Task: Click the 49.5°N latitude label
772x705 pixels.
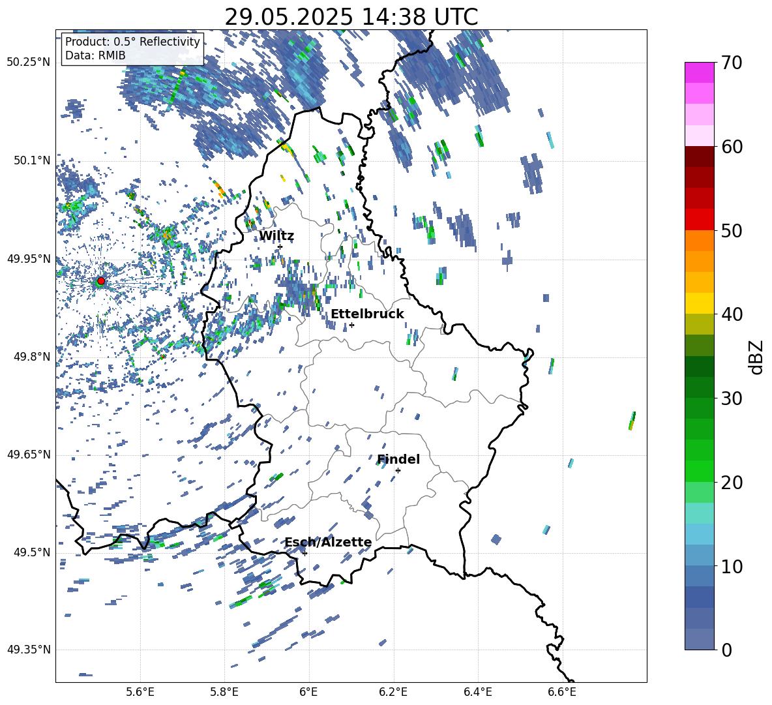Action: 32,552
